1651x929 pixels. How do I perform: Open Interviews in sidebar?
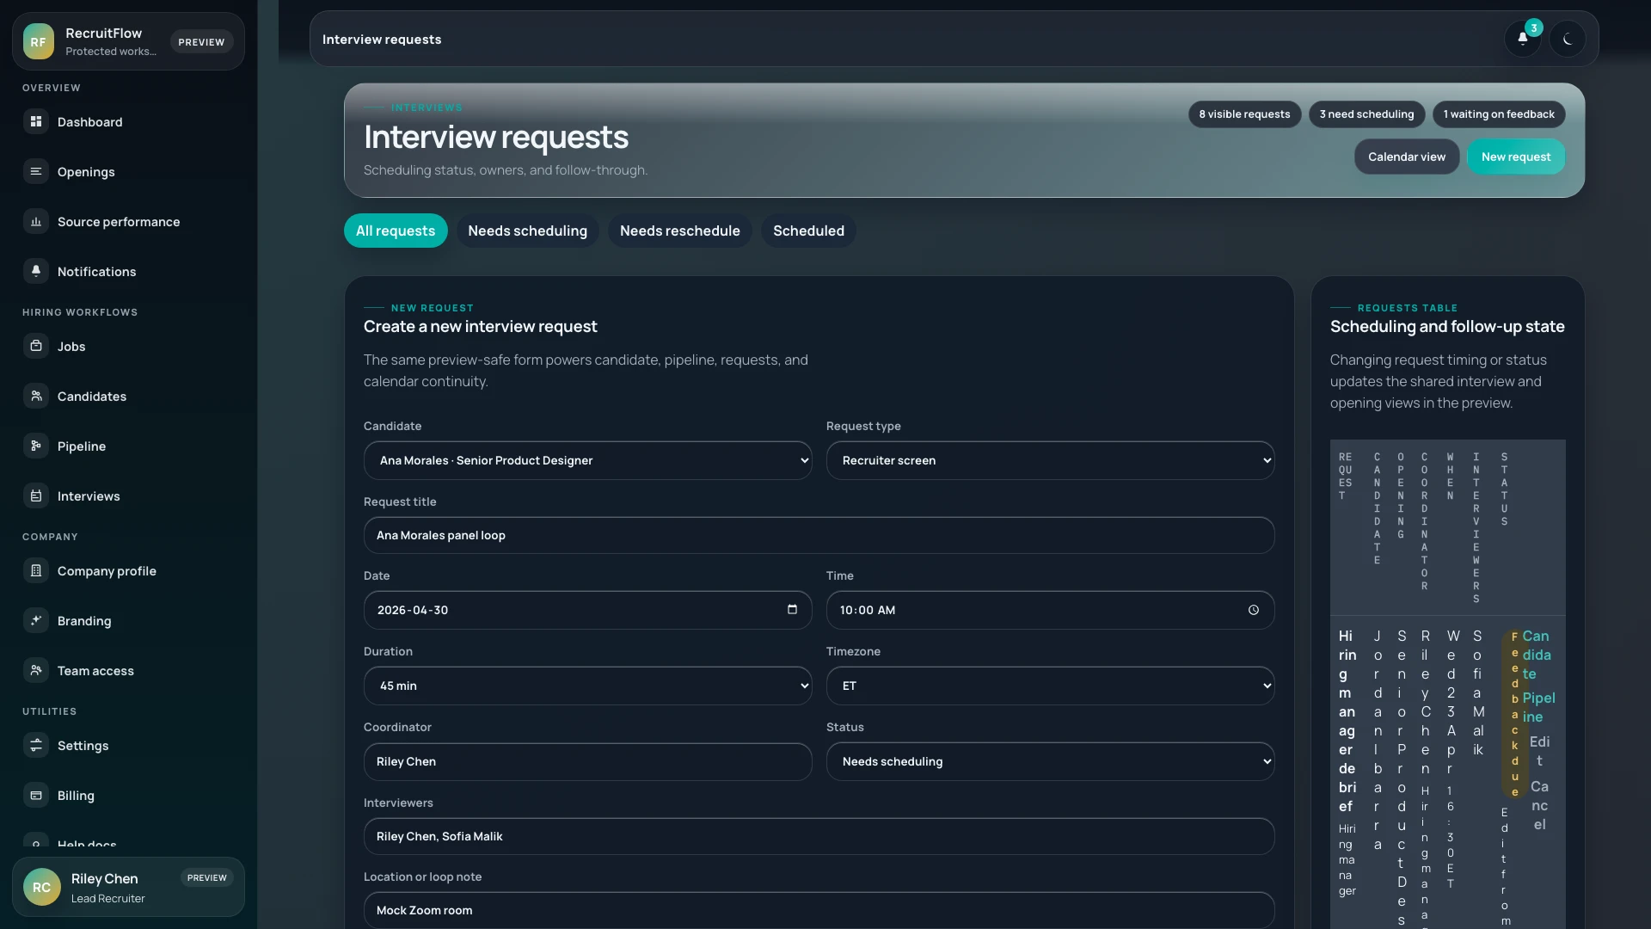coord(128,495)
